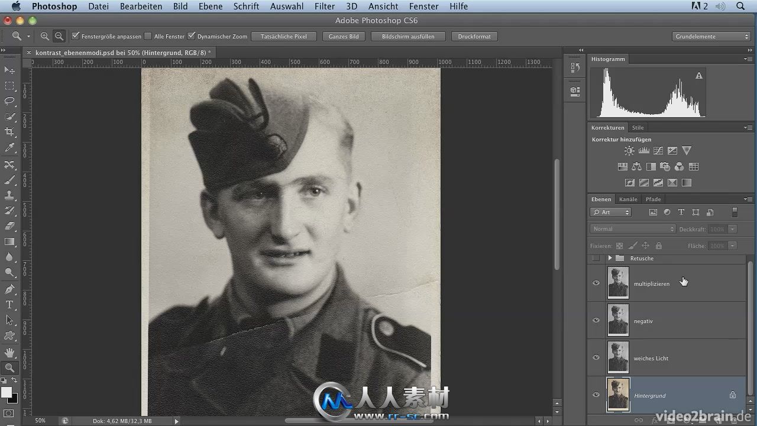Add a Photo Filter adjustment layer

pos(665,167)
